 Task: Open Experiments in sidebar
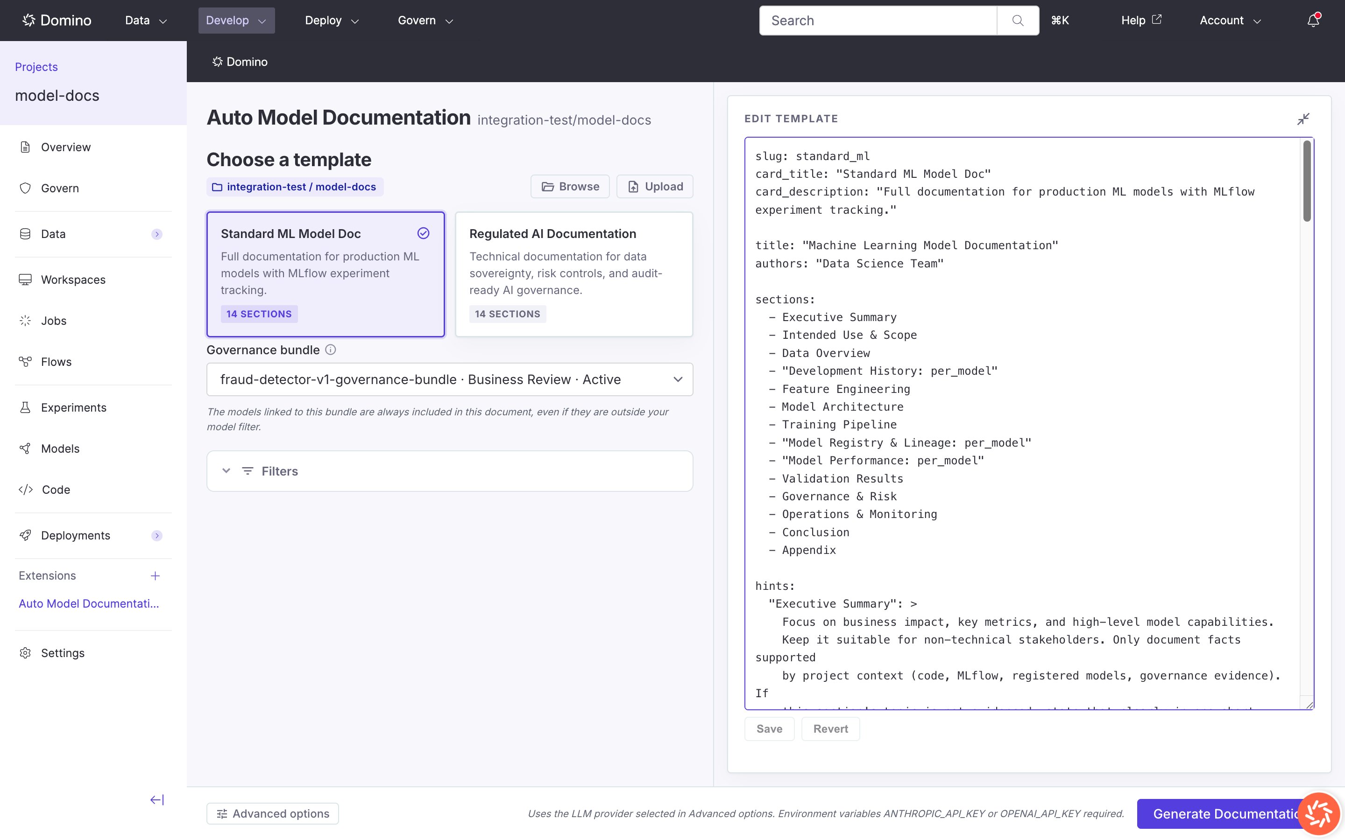tap(74, 407)
